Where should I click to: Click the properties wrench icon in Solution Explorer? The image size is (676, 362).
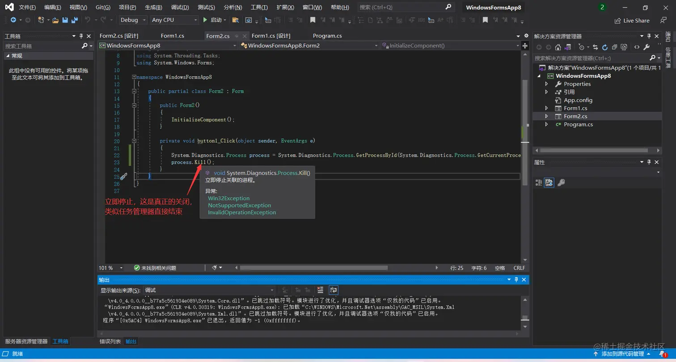pos(646,47)
